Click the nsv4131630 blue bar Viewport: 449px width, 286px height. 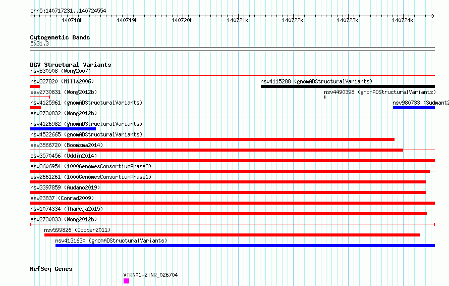coord(245,246)
